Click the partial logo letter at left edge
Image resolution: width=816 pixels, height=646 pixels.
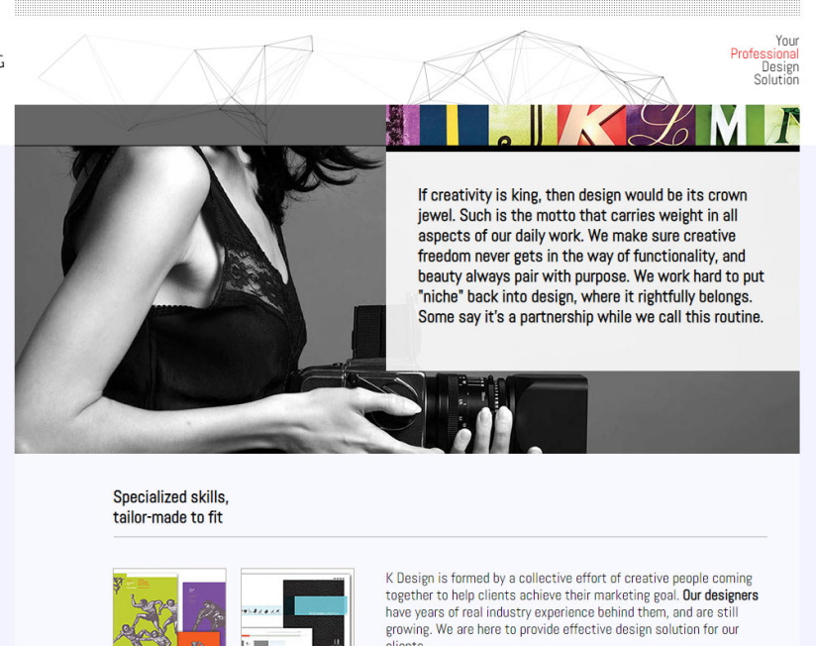pos(2,62)
